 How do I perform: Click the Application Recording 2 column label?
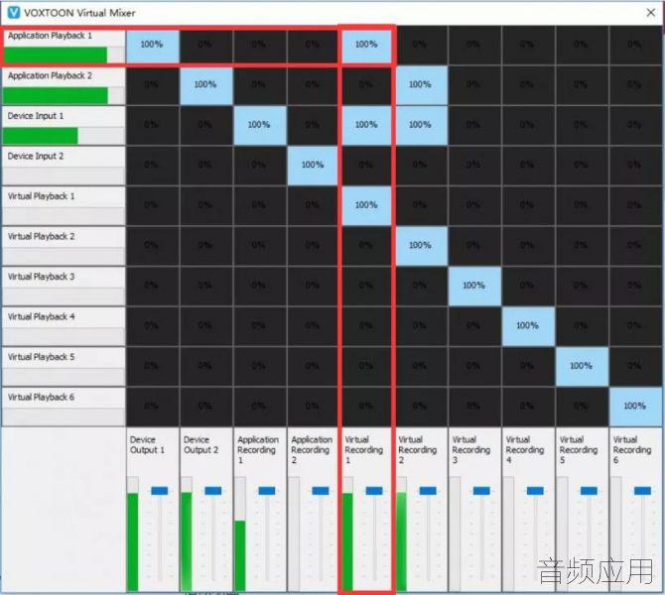[312, 450]
